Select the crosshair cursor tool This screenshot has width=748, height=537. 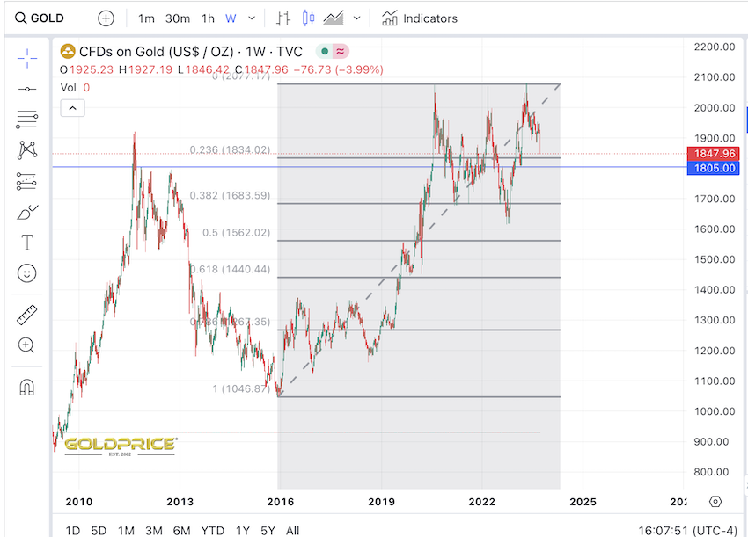click(x=27, y=58)
